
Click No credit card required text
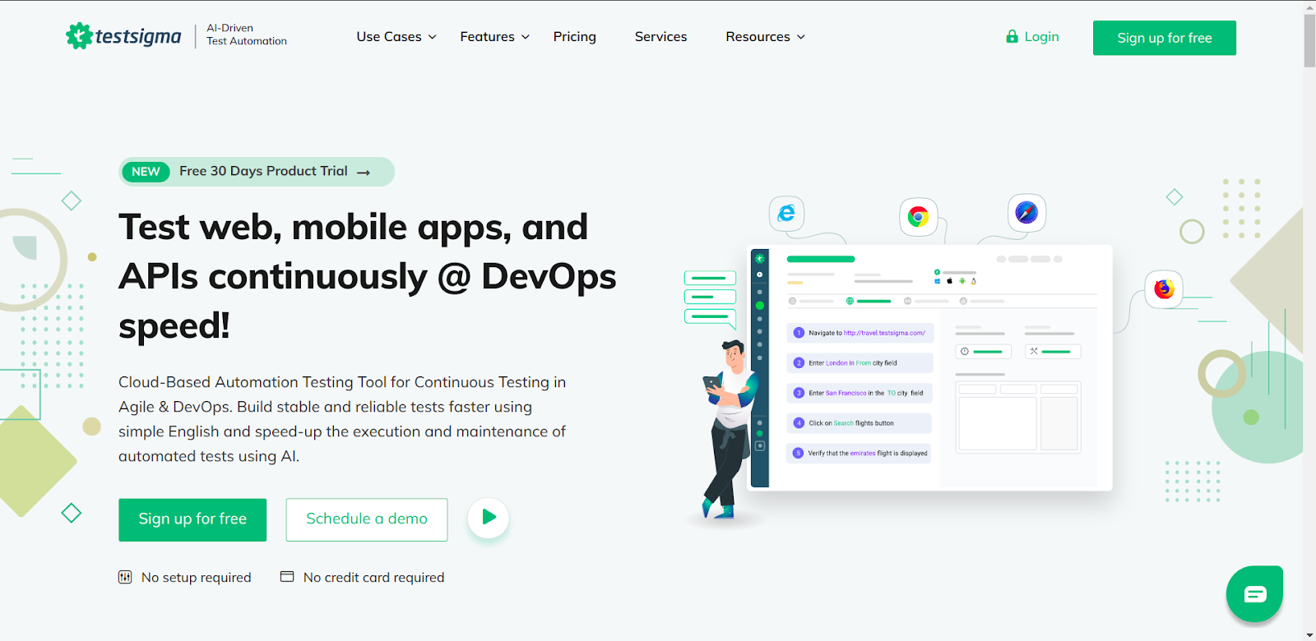(373, 578)
